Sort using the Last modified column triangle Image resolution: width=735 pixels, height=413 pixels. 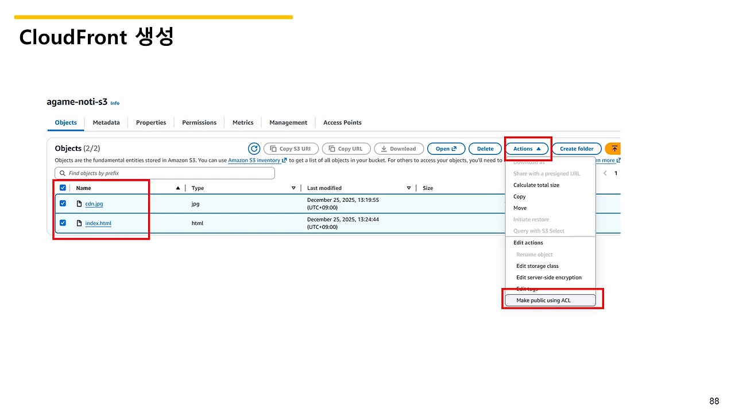pos(409,188)
